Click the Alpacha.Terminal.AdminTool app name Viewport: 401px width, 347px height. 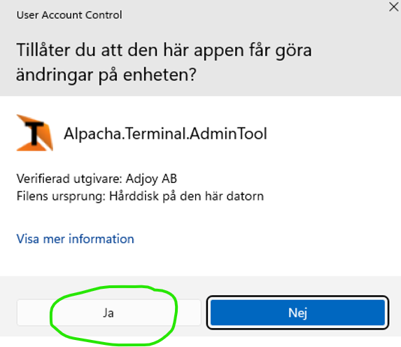[165, 133]
